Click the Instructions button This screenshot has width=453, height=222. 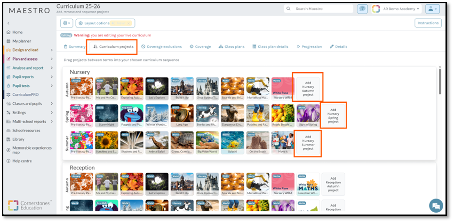428,23
